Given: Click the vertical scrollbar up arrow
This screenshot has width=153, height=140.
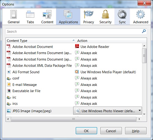Looking at the screenshot, I should pyautogui.click(x=144, y=46).
